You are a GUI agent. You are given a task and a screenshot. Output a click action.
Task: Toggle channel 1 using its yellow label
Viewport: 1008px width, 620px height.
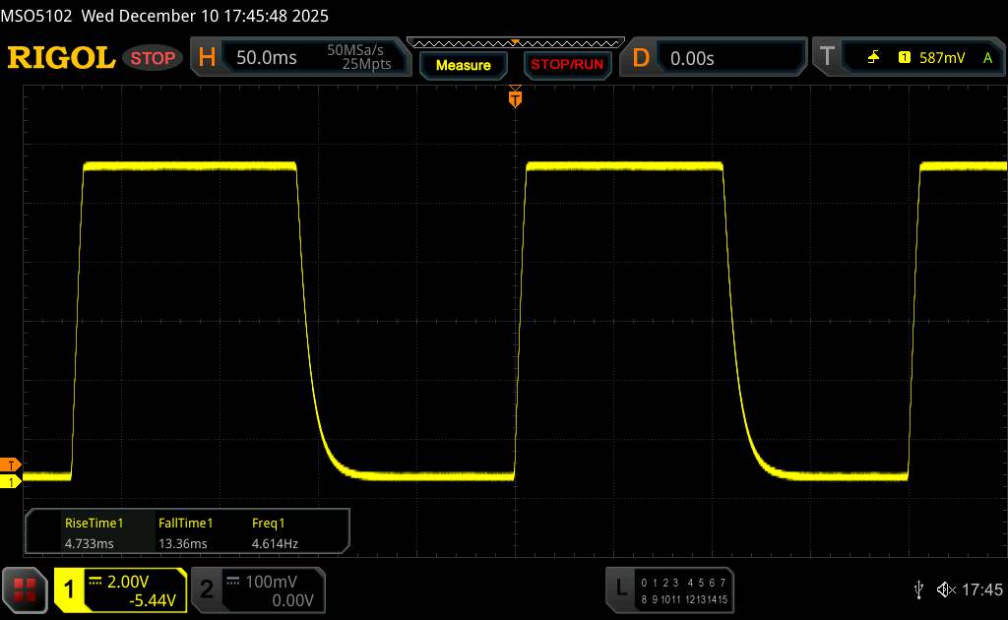69,589
